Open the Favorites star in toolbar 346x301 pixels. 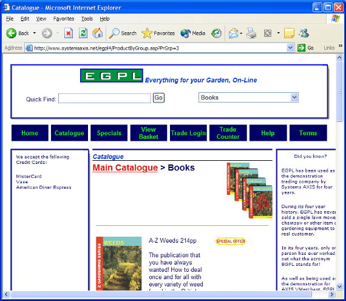coord(158,33)
